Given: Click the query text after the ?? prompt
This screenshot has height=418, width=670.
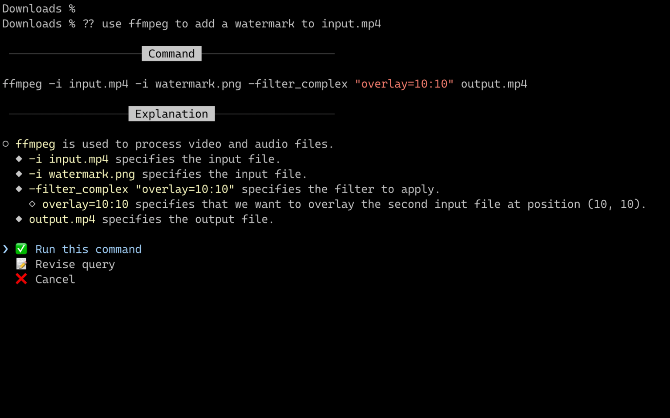Looking at the screenshot, I should point(240,24).
